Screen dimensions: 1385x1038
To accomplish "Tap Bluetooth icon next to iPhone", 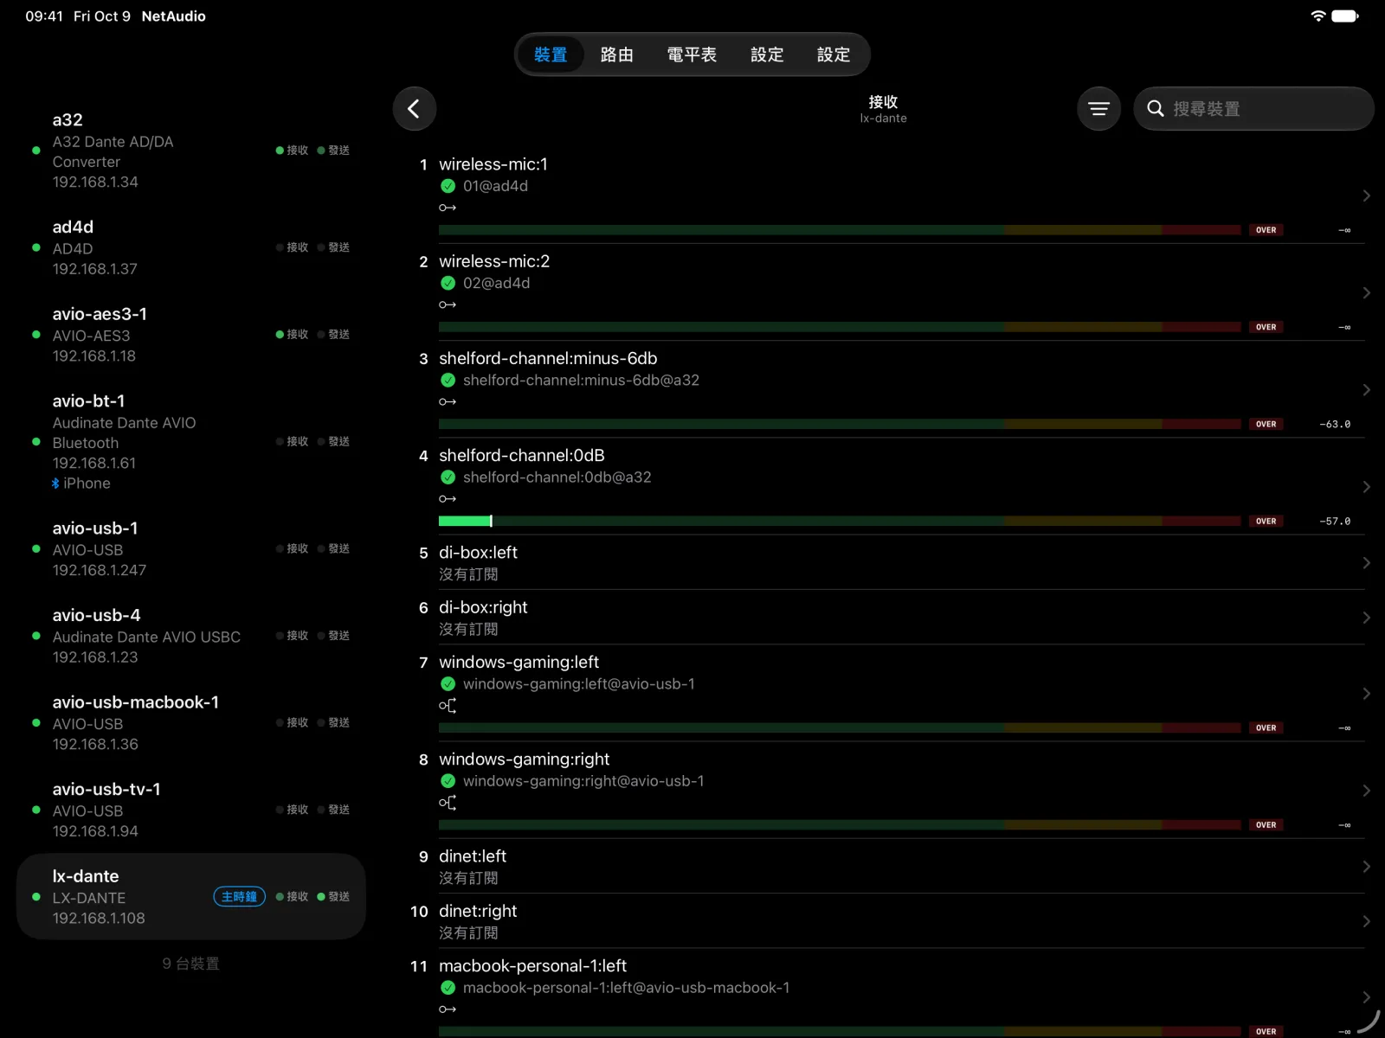I will 55,484.
